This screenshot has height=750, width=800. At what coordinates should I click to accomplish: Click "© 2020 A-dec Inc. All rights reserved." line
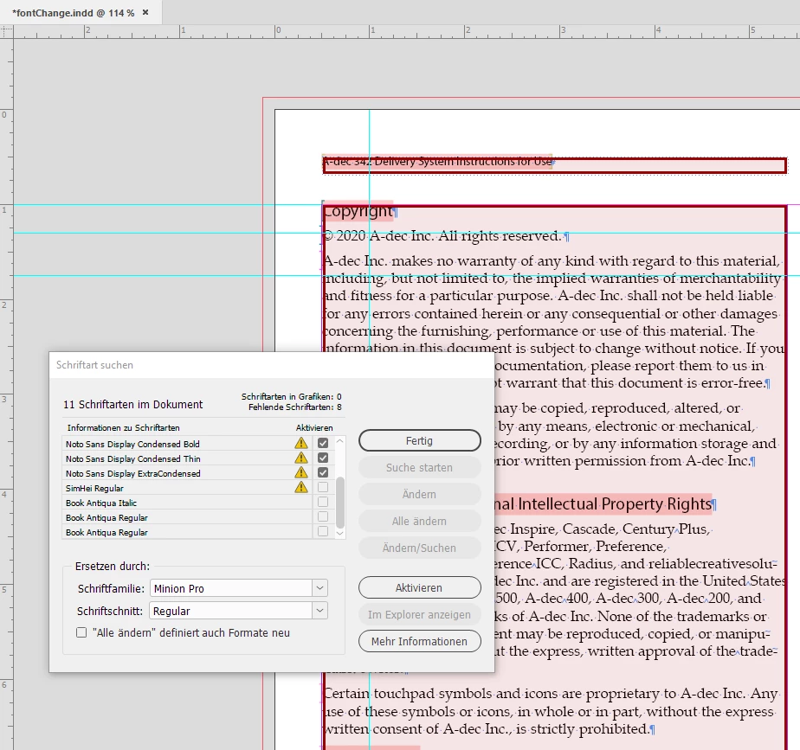(x=443, y=236)
